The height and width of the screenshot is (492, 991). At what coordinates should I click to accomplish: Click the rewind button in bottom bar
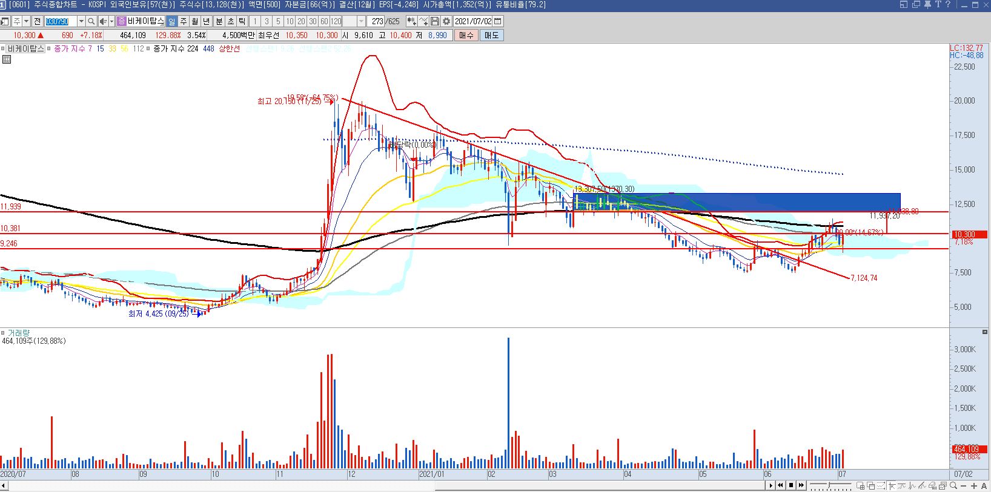coord(781,485)
